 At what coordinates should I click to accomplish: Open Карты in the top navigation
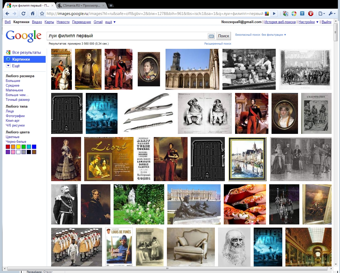[x=49, y=22]
